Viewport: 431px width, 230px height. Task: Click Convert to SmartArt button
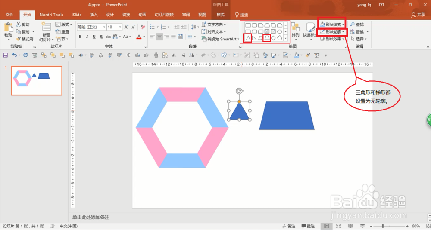click(x=220, y=39)
